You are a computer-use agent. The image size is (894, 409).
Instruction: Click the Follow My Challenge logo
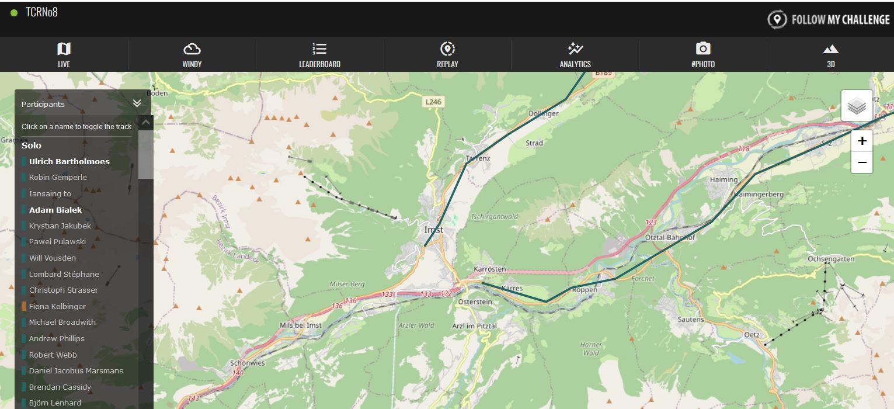click(x=829, y=19)
